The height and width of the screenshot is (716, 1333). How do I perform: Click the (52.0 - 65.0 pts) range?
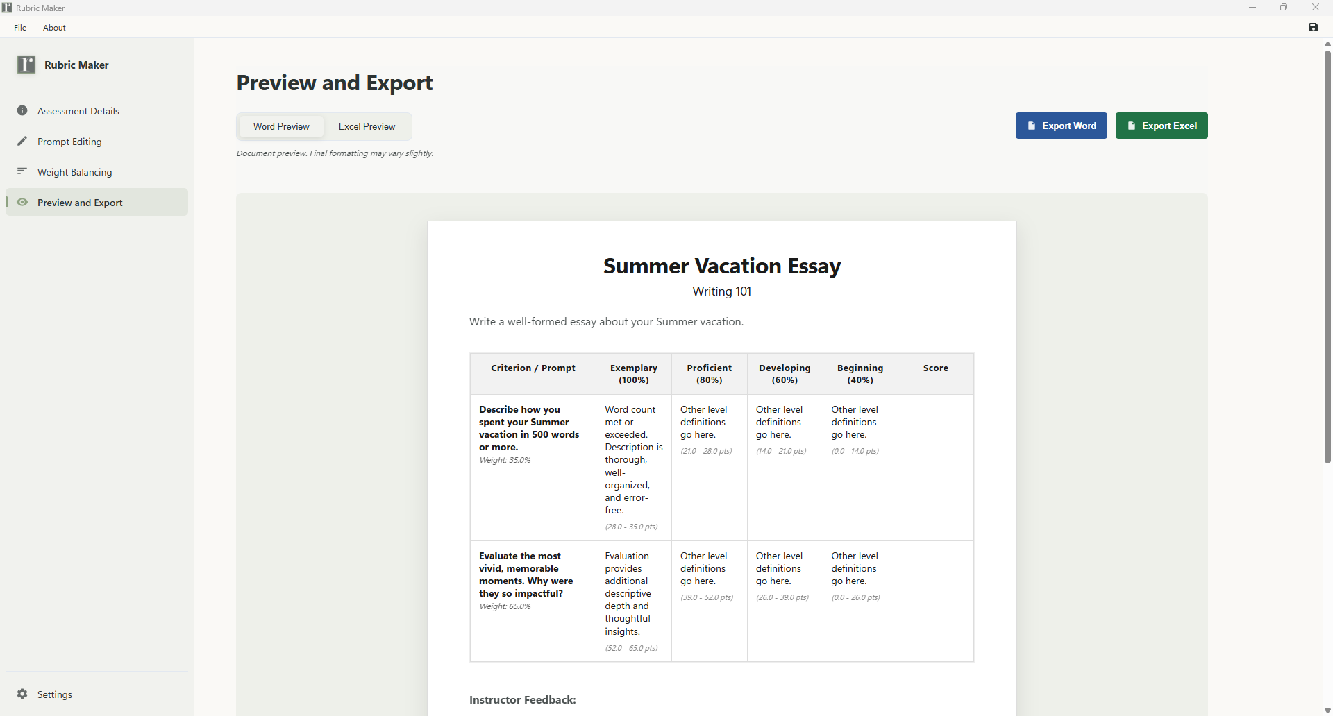point(631,648)
